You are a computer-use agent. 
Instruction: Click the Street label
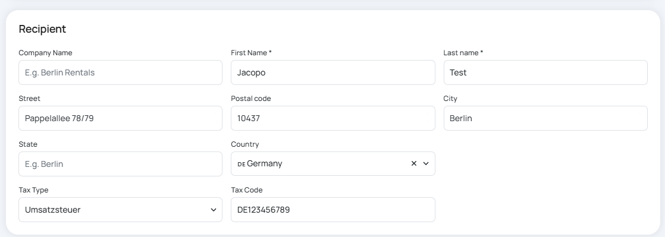(x=30, y=99)
